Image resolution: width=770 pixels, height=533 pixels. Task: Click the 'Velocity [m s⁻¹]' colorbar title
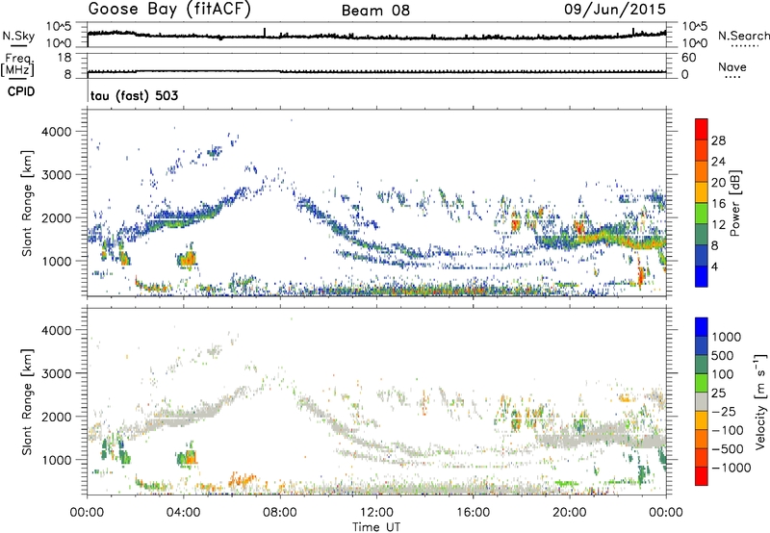pos(761,401)
